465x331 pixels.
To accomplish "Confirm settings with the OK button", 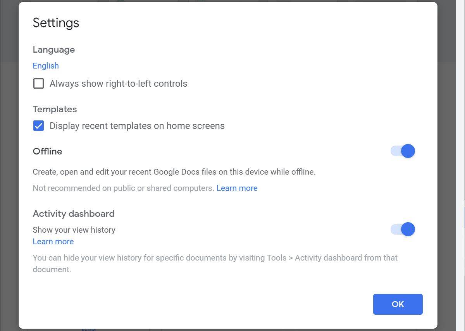I will [398, 304].
